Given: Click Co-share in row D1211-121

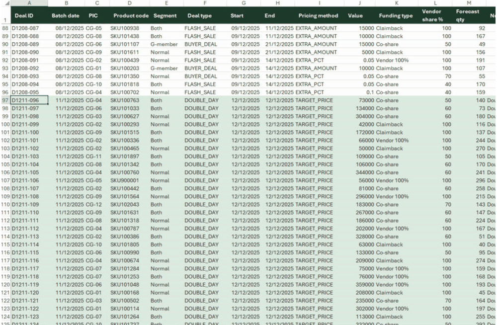Looking at the screenshot, I should tap(387, 301).
